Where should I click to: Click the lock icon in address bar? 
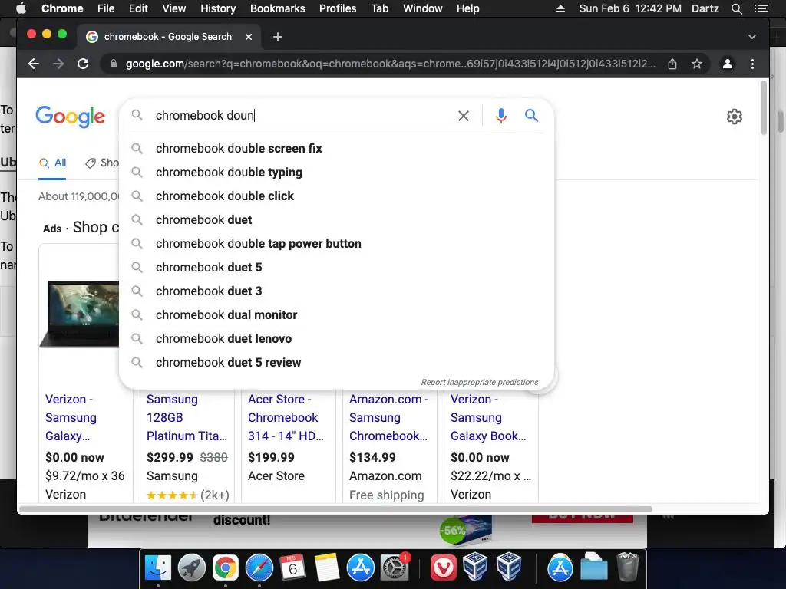coord(114,64)
